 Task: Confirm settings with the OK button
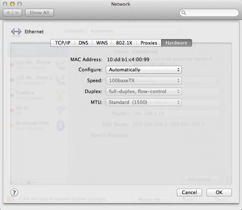point(219,193)
